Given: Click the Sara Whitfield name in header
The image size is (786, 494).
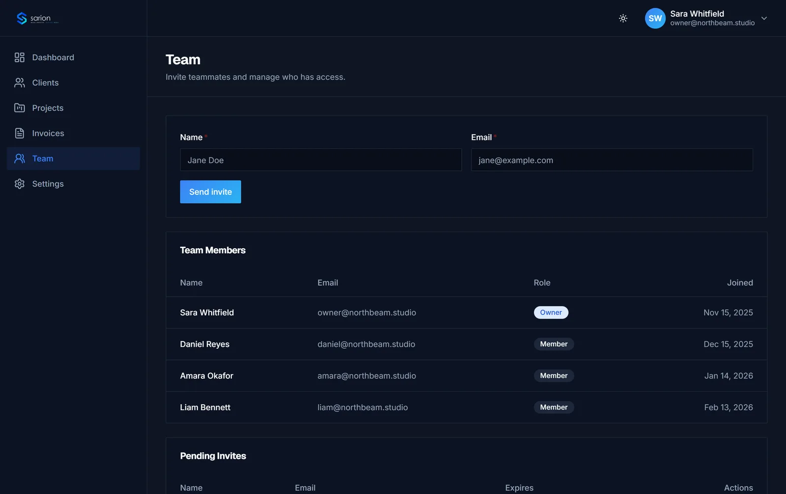Looking at the screenshot, I should tap(697, 14).
